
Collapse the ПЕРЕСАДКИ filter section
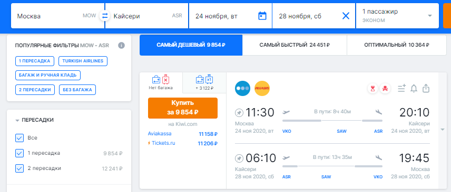(35, 120)
